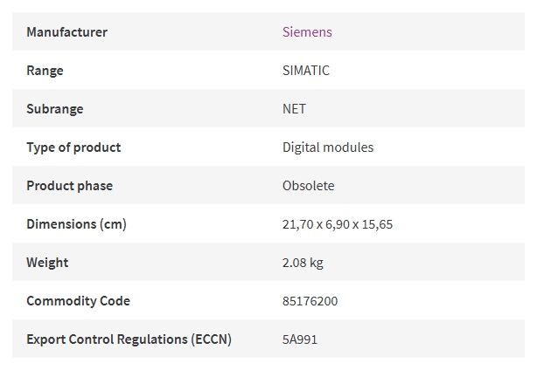Click the Type of product label
Screen dimensions: 537x370
(x=73, y=147)
